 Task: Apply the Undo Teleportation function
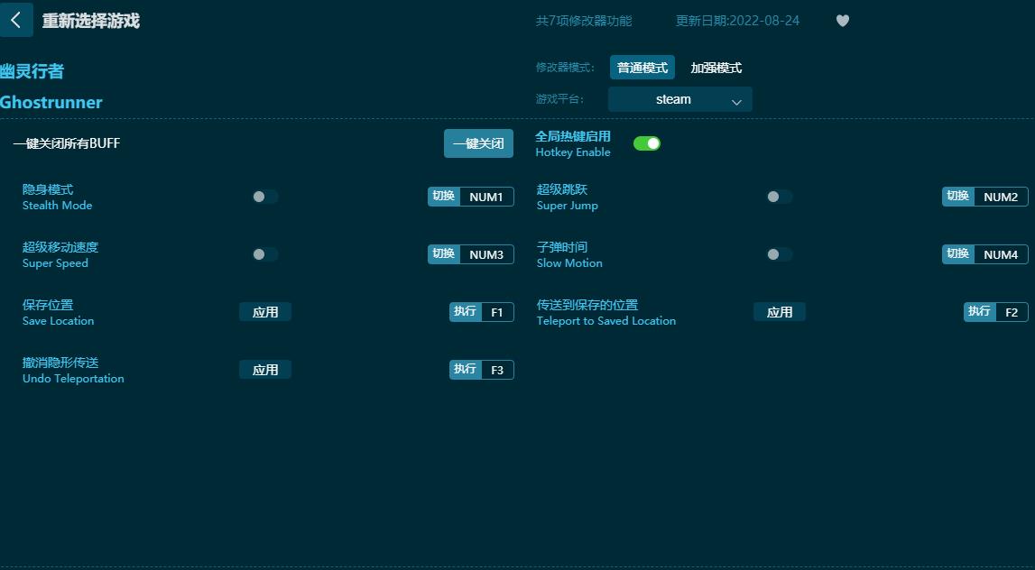point(265,370)
